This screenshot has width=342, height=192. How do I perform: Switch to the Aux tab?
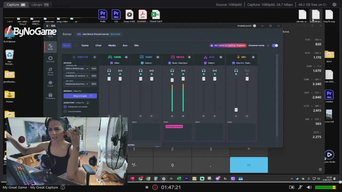[125, 45]
